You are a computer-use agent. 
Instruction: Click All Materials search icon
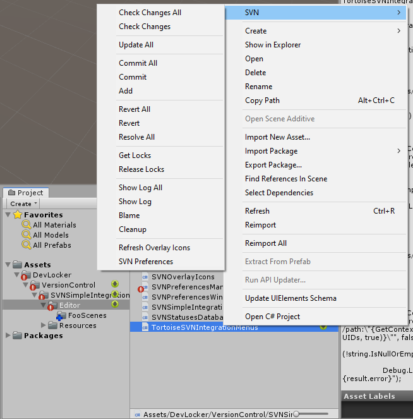pyautogui.click(x=26, y=224)
